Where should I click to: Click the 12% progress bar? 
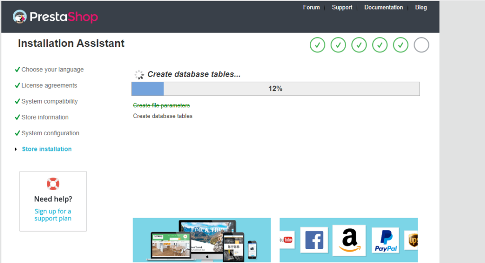[x=276, y=89]
